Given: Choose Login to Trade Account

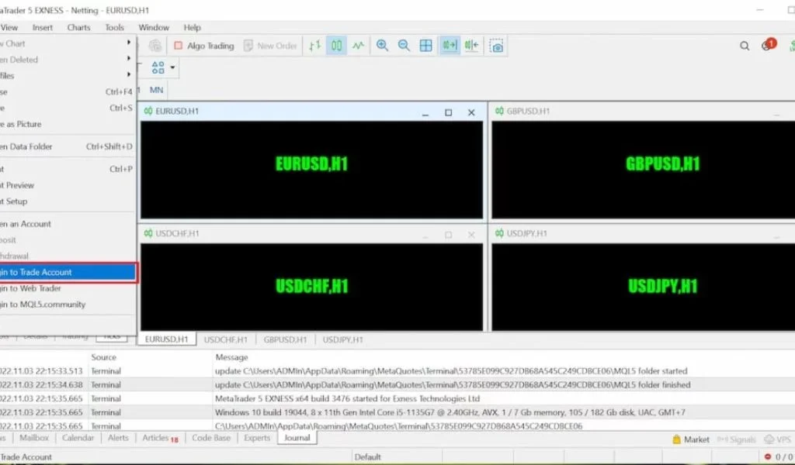Looking at the screenshot, I should click(68, 272).
